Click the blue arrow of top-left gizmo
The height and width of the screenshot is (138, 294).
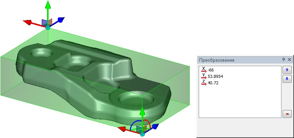coord(58,20)
